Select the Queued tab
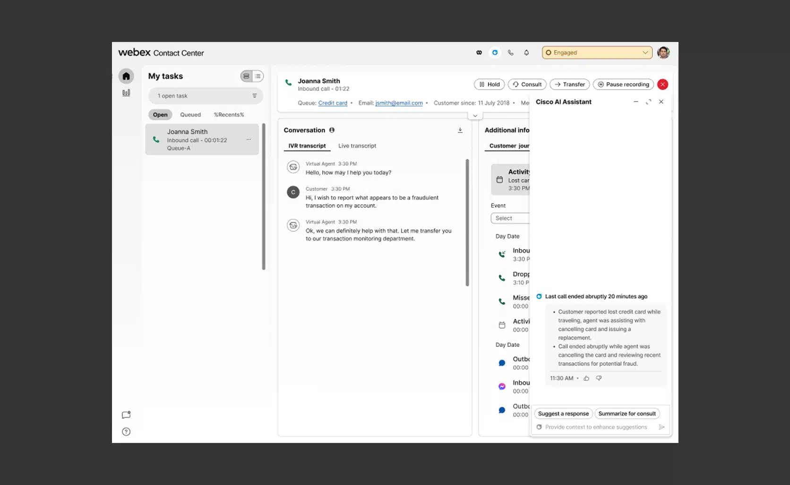 click(x=190, y=115)
